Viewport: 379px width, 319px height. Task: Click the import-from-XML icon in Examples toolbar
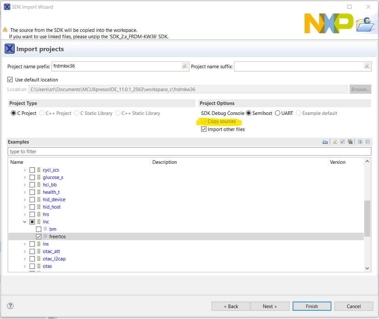point(325,142)
